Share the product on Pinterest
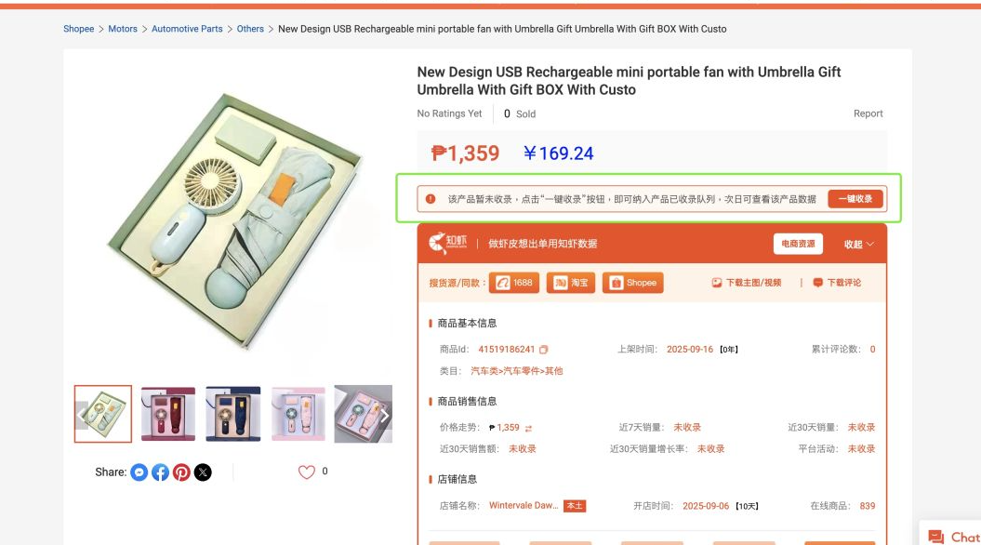This screenshot has height=545, width=981. 181,472
